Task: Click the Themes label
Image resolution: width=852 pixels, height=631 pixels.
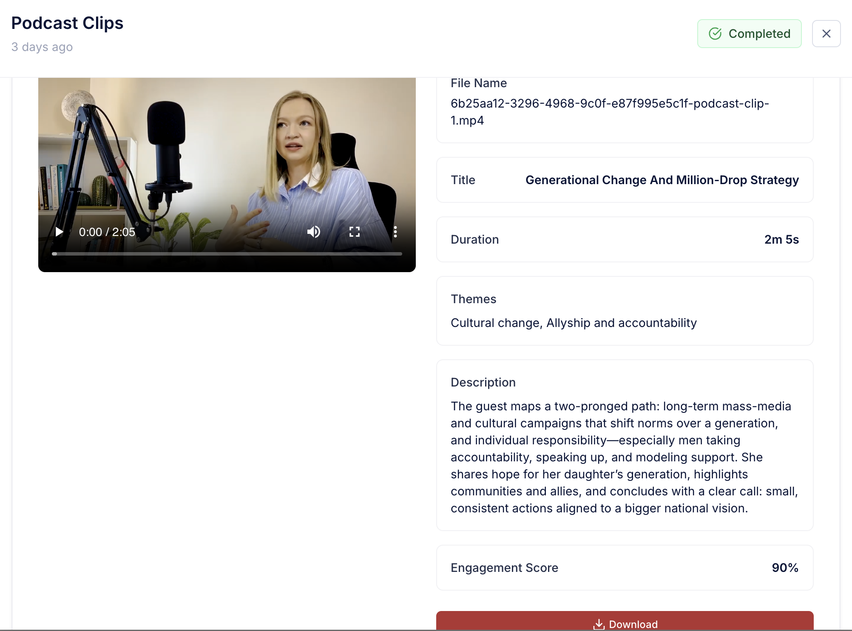Action: point(473,299)
